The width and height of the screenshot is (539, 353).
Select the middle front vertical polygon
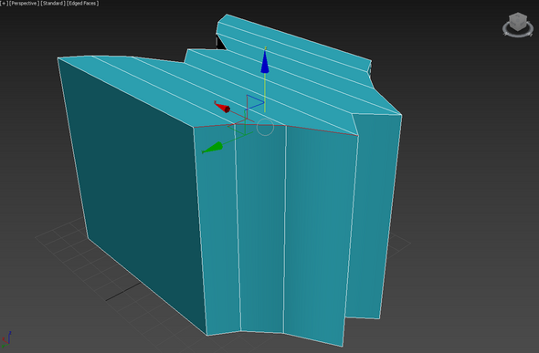click(261, 228)
